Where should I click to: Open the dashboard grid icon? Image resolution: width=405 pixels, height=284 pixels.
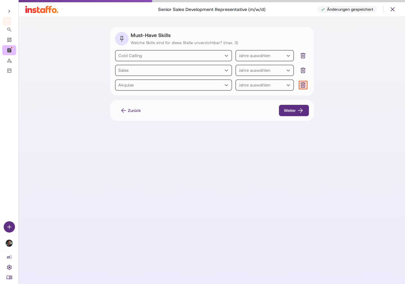[x=9, y=40]
